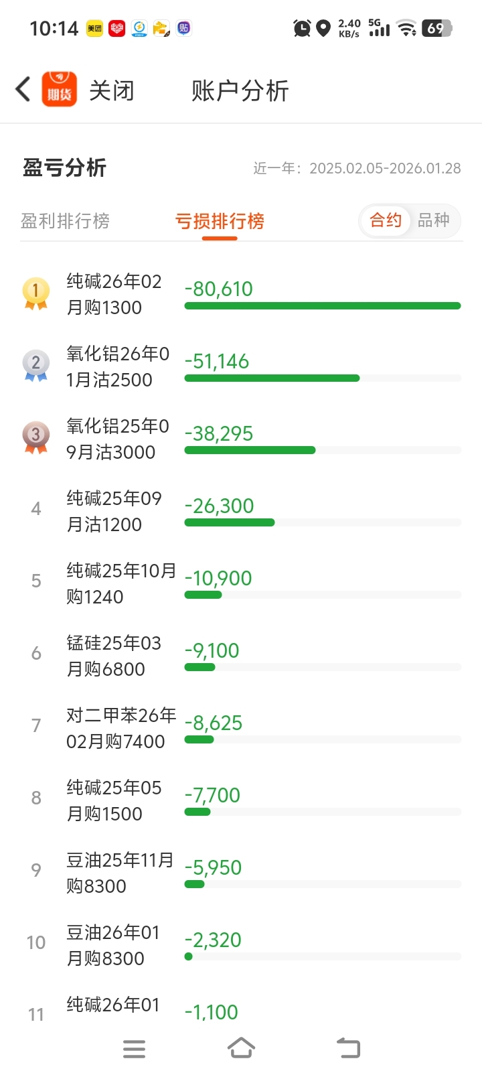Select the 亏损排行榜 tab
Viewport: 482px width, 1077px height.
pyautogui.click(x=220, y=221)
